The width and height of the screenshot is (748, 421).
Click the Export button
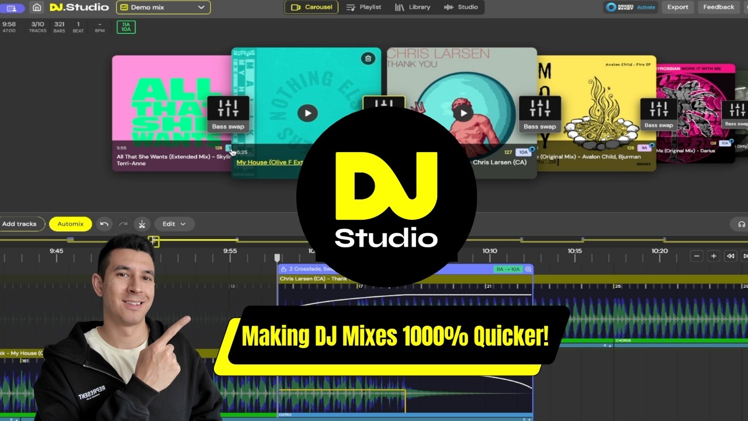click(x=678, y=7)
